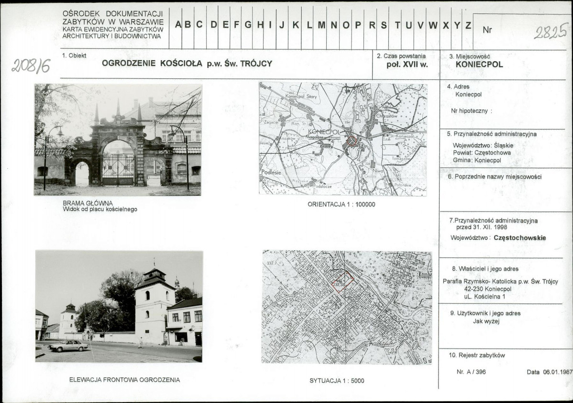Click the registry number 'Nr. A / 396'

click(x=472, y=372)
